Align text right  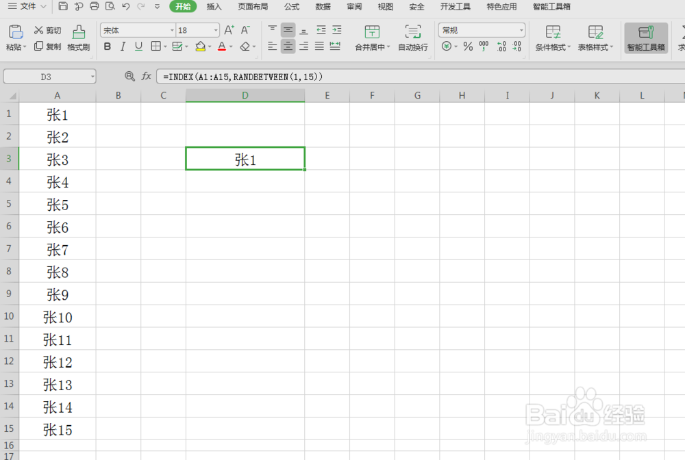click(x=303, y=46)
